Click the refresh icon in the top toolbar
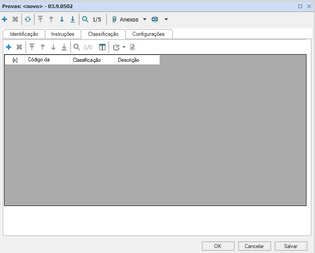Image resolution: width=315 pixels, height=253 pixels. (x=28, y=20)
